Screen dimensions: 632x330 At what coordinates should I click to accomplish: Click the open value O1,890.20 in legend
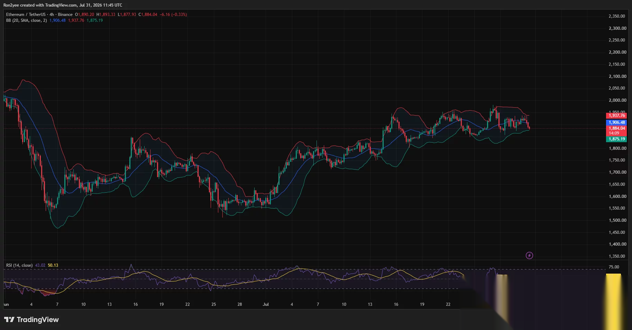coord(84,15)
